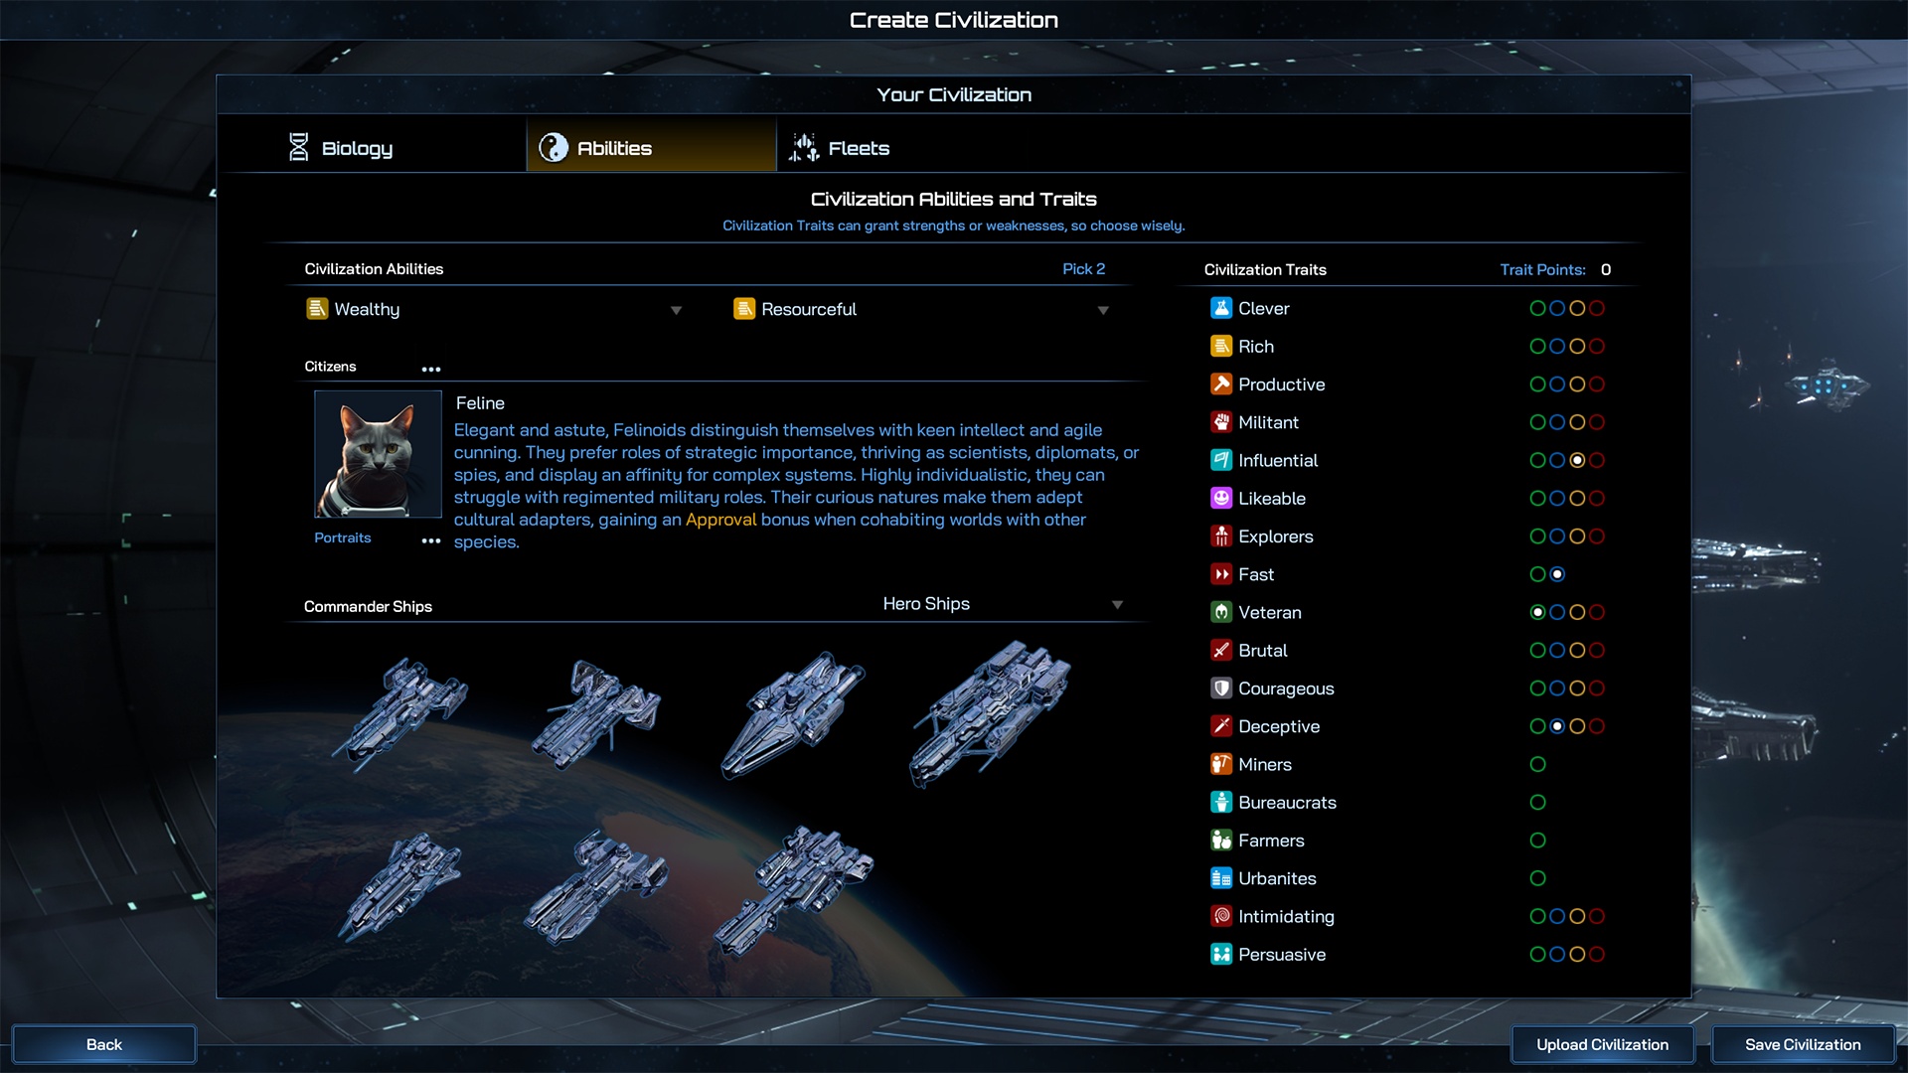
Task: Select green level for Brutal trait
Action: point(1537,650)
